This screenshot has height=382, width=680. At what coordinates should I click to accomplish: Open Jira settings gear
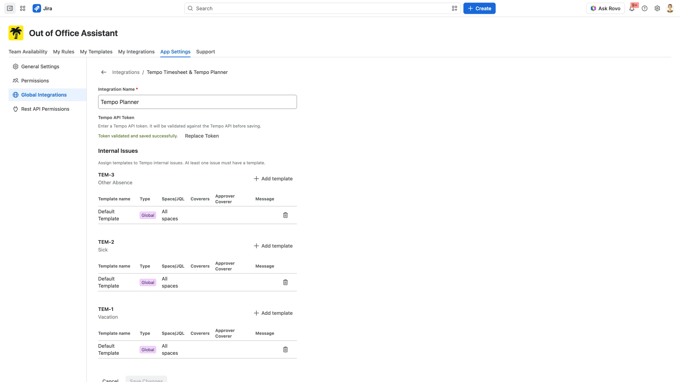[x=657, y=8]
